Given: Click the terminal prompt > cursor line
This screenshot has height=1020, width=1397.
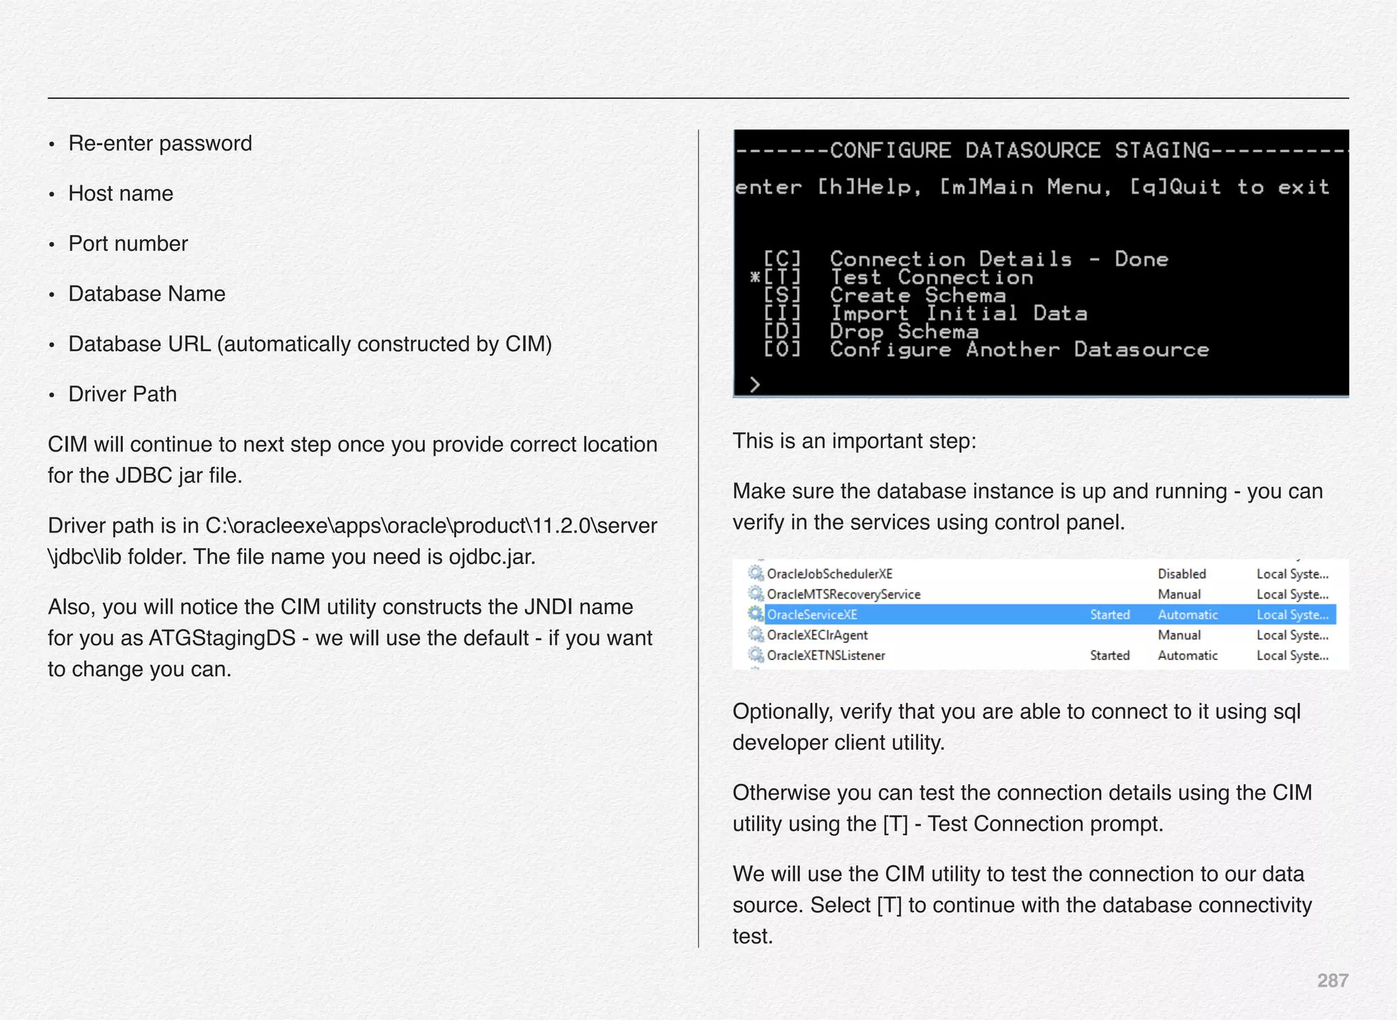Looking at the screenshot, I should coord(755,385).
